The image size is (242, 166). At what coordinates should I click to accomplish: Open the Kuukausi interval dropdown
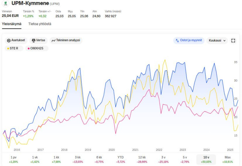click(217, 41)
